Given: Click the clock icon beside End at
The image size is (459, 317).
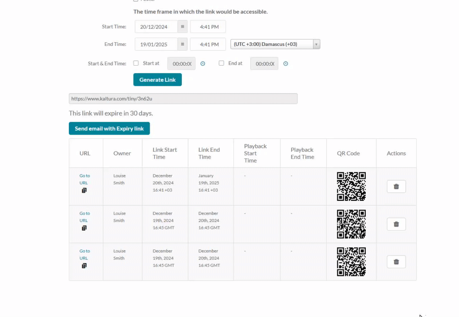Looking at the screenshot, I should (285, 63).
